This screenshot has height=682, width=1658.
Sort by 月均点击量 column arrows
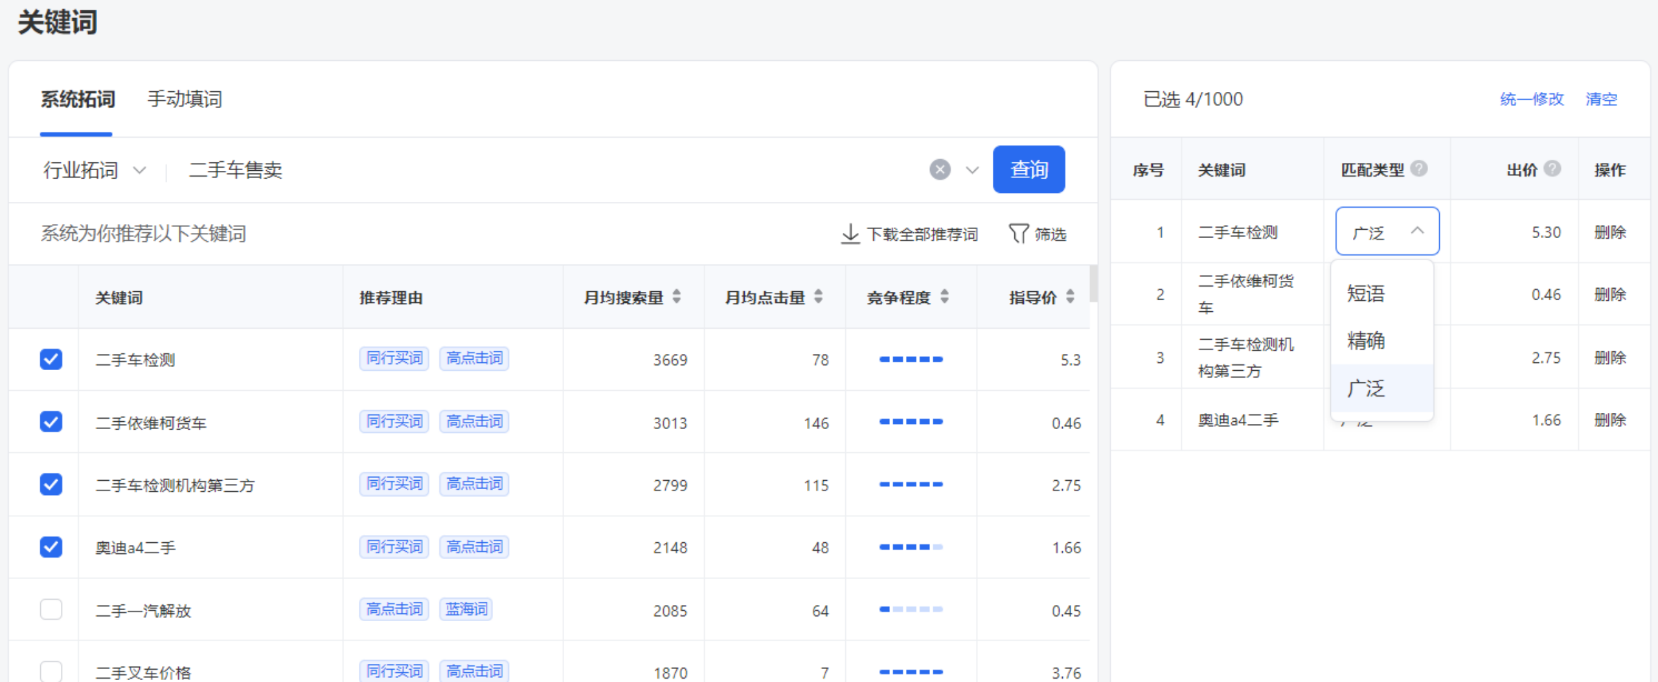pyautogui.click(x=819, y=297)
